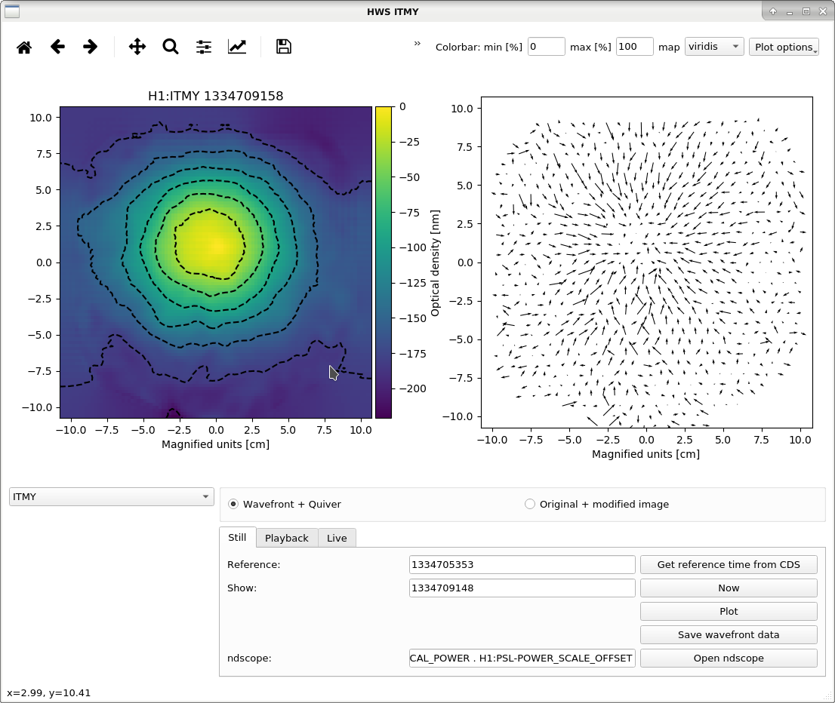Go forward to next view arrow
Viewport: 835px width, 703px height.
(x=91, y=47)
